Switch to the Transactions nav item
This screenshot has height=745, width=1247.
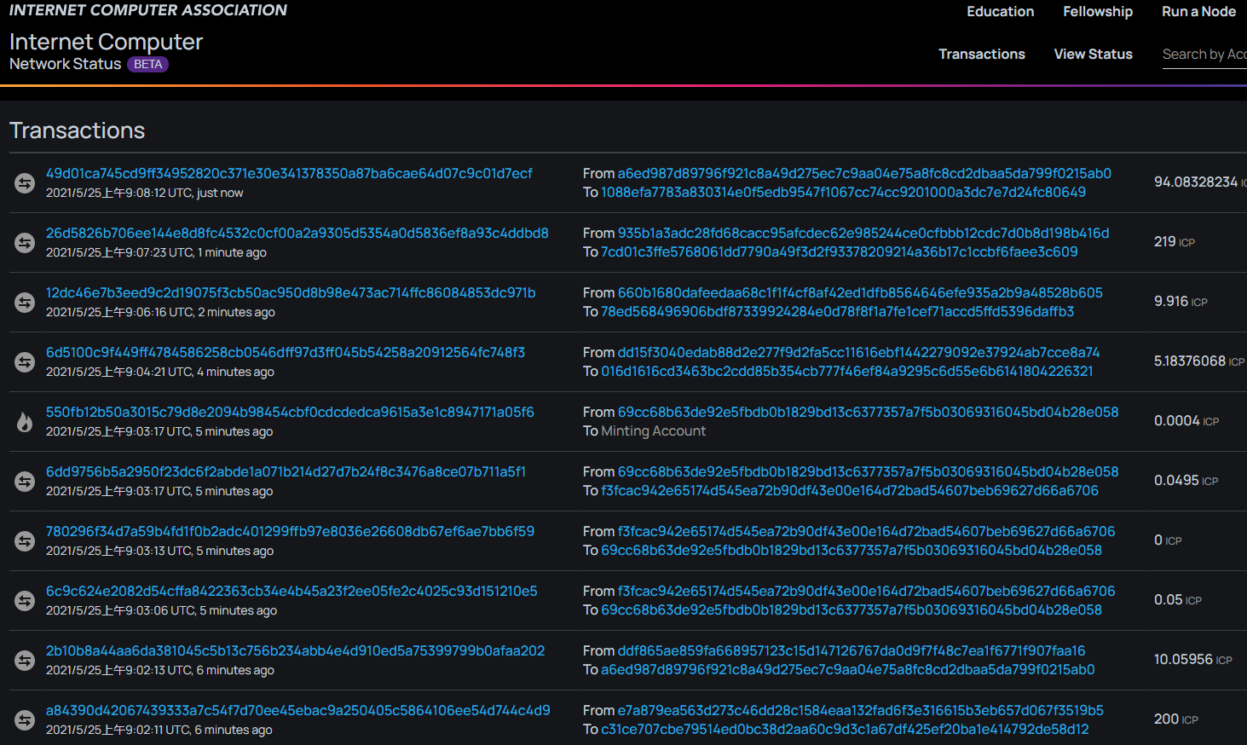982,54
